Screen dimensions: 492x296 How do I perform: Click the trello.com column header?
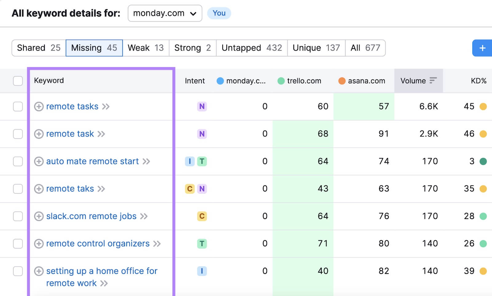(299, 81)
